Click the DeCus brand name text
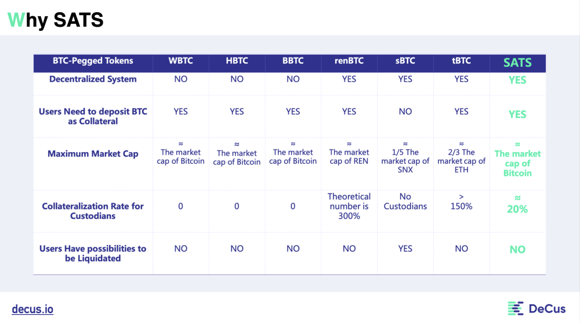This screenshot has height=324, width=580. point(546,309)
